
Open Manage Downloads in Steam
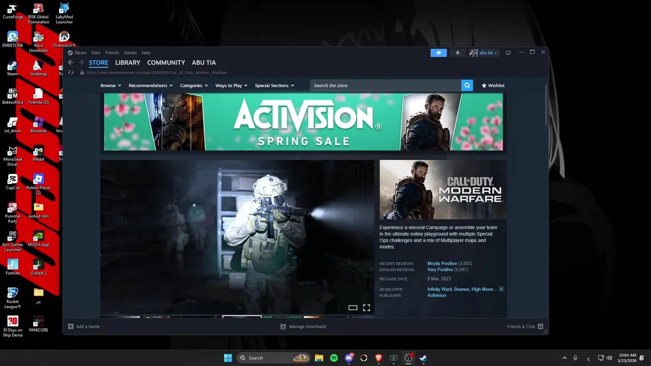[x=303, y=326]
